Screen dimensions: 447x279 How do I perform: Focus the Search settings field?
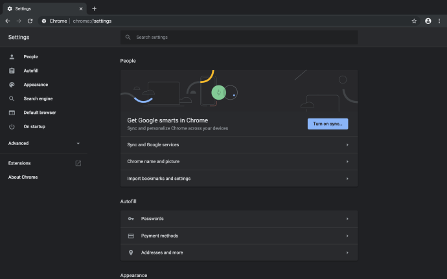[239, 38]
